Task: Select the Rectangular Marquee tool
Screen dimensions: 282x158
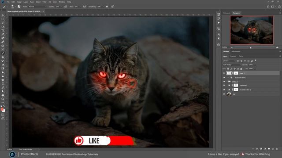Action: (3, 19)
